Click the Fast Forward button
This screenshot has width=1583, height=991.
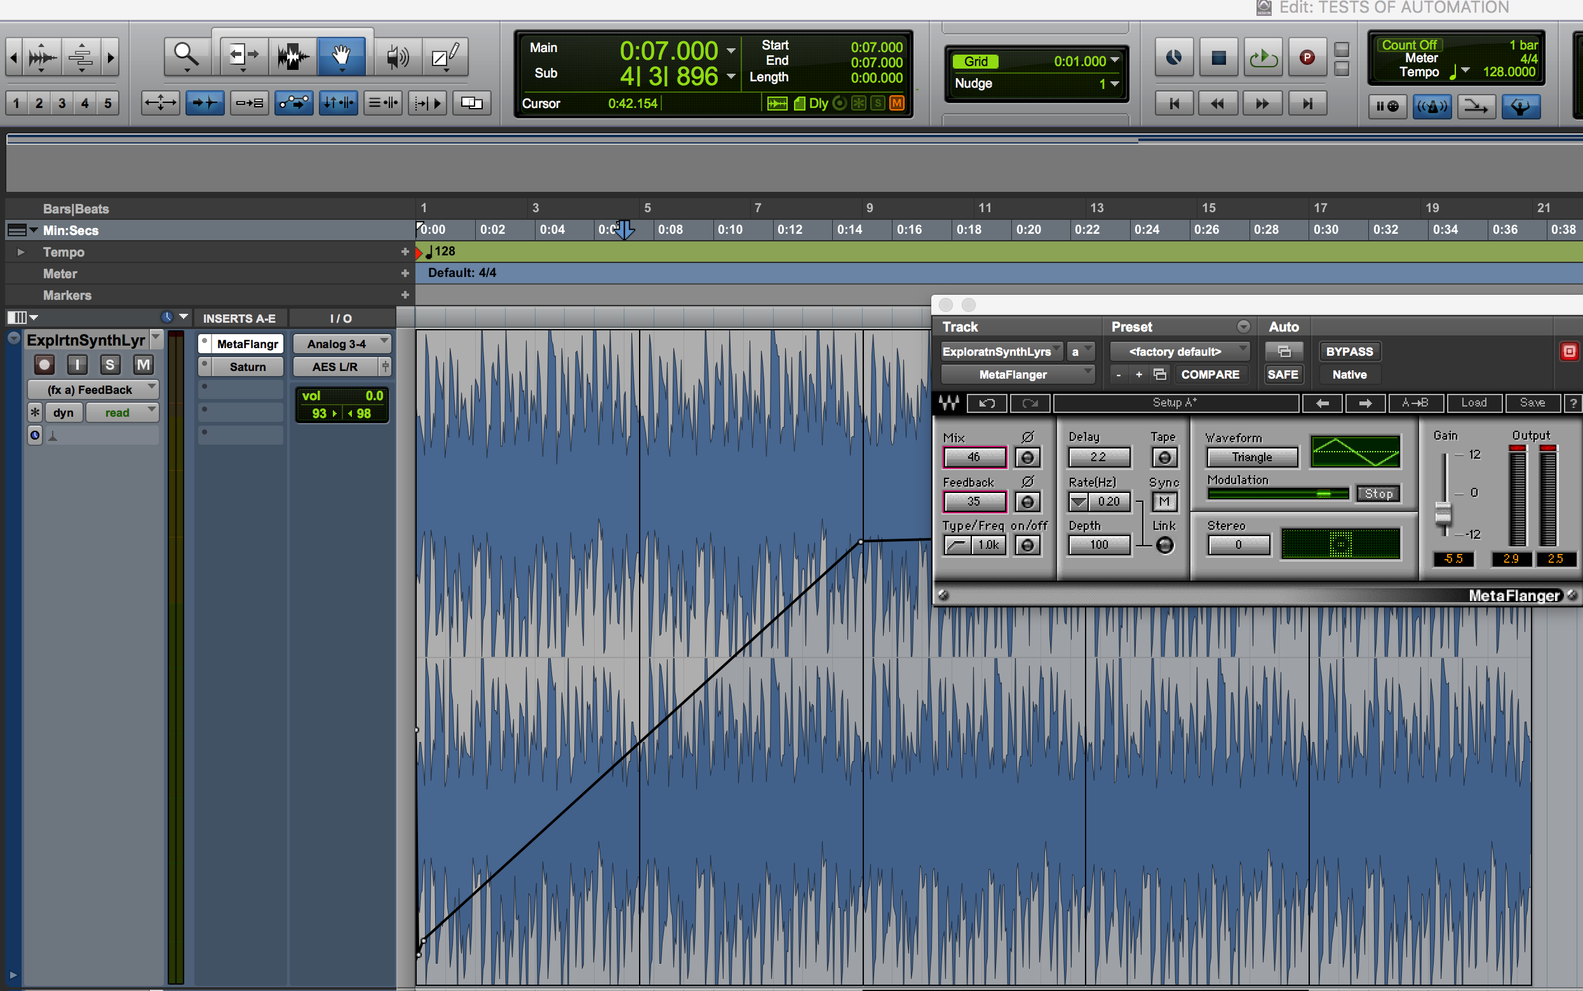pyautogui.click(x=1263, y=104)
